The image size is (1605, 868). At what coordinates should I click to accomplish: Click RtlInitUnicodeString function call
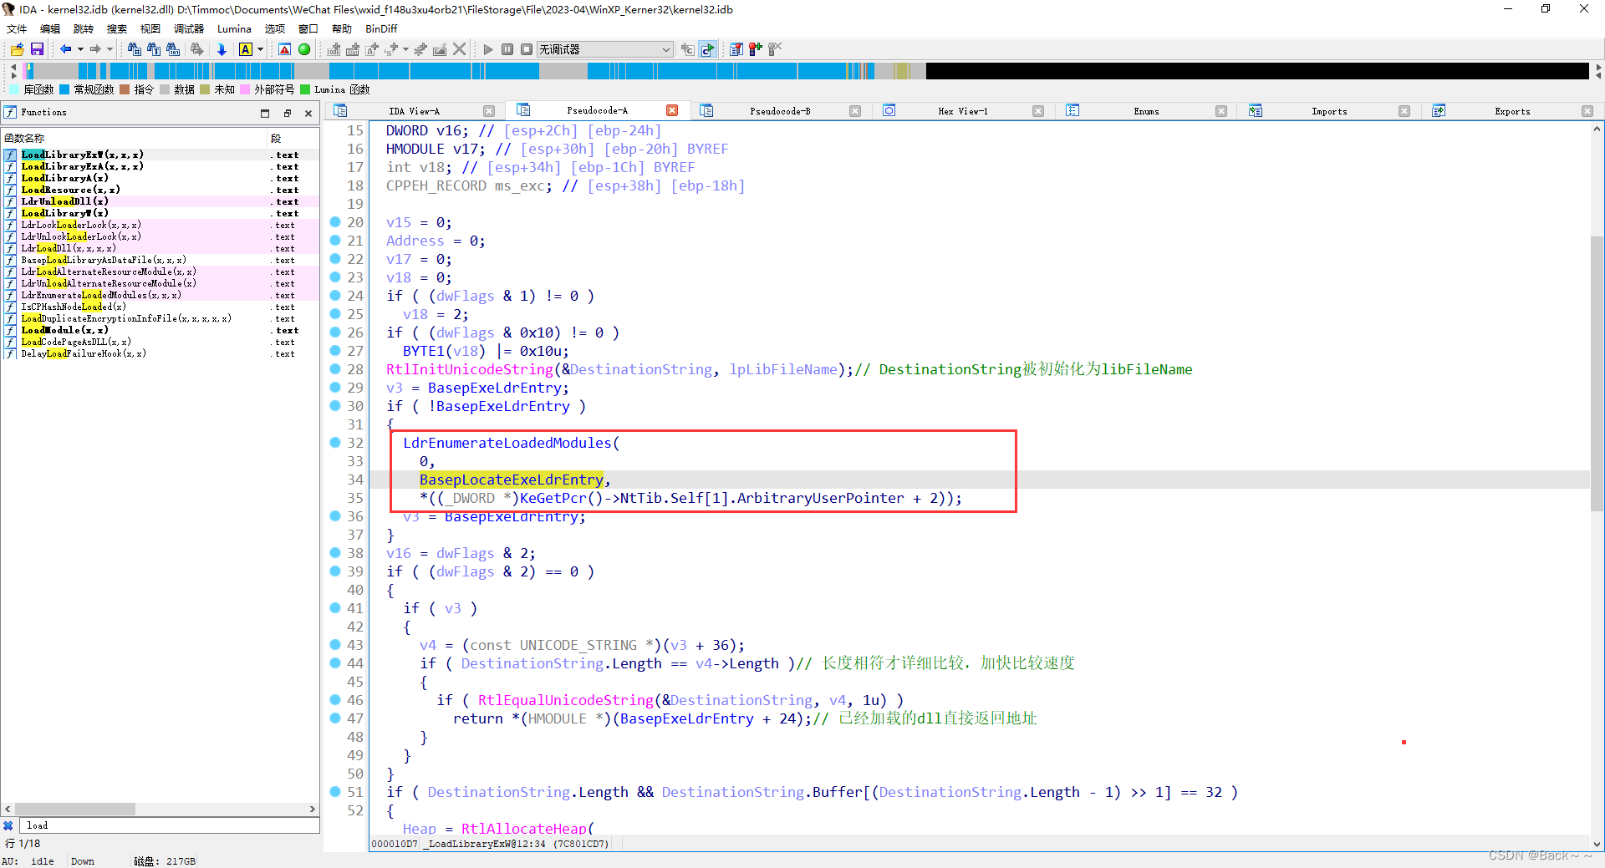coord(470,369)
